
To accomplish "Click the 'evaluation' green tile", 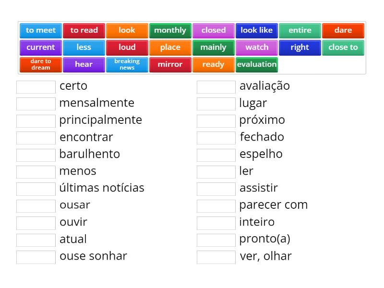I will [257, 64].
